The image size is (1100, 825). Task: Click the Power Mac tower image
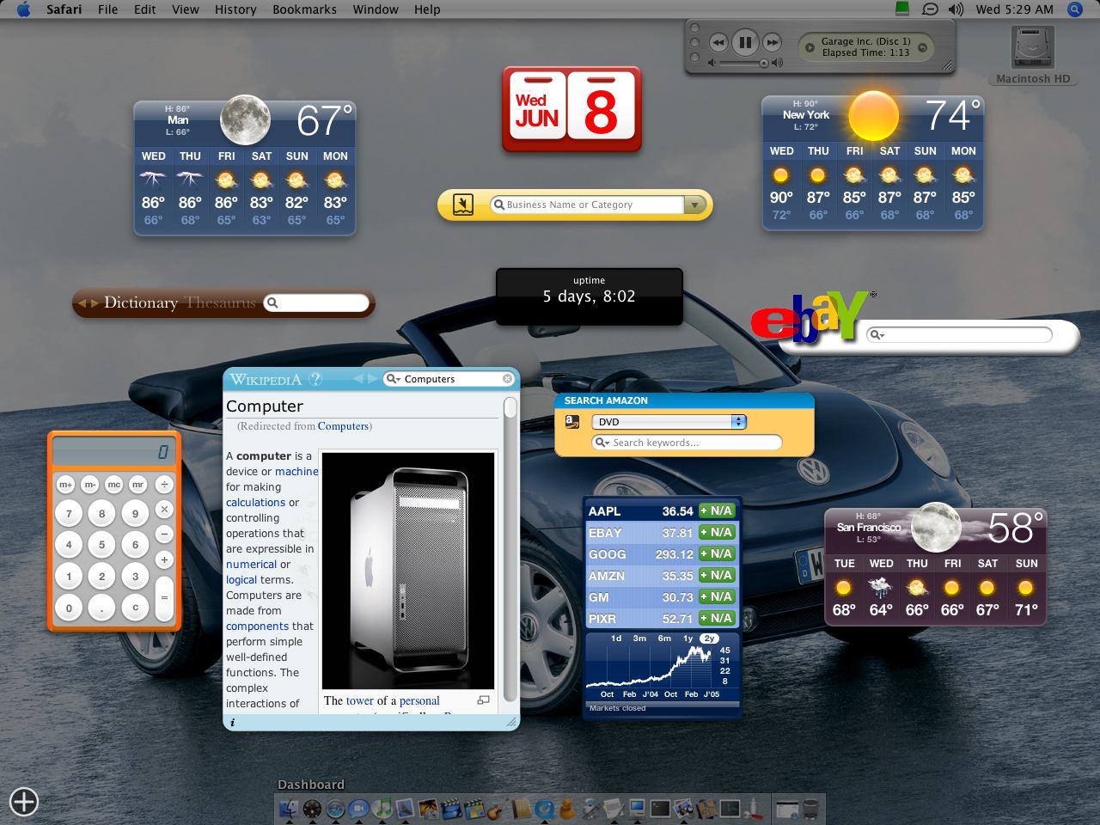click(408, 571)
